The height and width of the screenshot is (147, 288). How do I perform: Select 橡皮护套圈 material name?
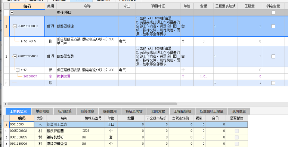point(64,131)
